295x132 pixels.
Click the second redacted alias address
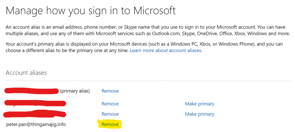(35, 104)
